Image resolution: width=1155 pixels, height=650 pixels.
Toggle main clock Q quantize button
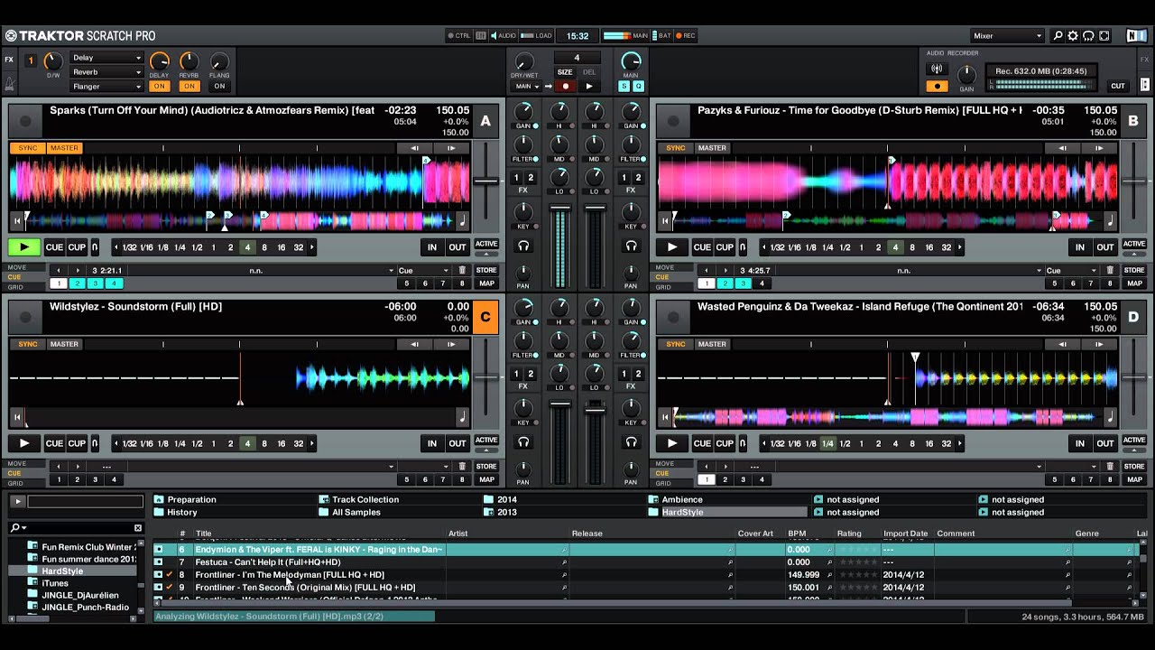tap(638, 87)
